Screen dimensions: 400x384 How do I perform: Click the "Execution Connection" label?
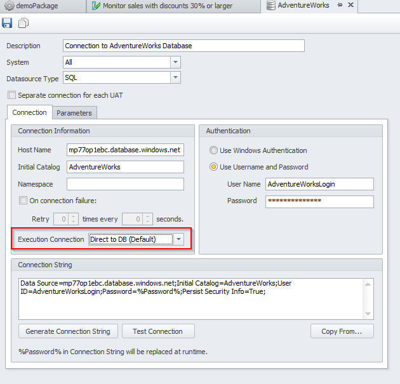point(51,239)
